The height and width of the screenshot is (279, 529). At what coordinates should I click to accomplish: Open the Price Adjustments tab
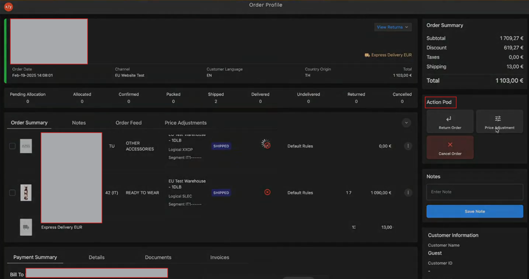point(185,123)
